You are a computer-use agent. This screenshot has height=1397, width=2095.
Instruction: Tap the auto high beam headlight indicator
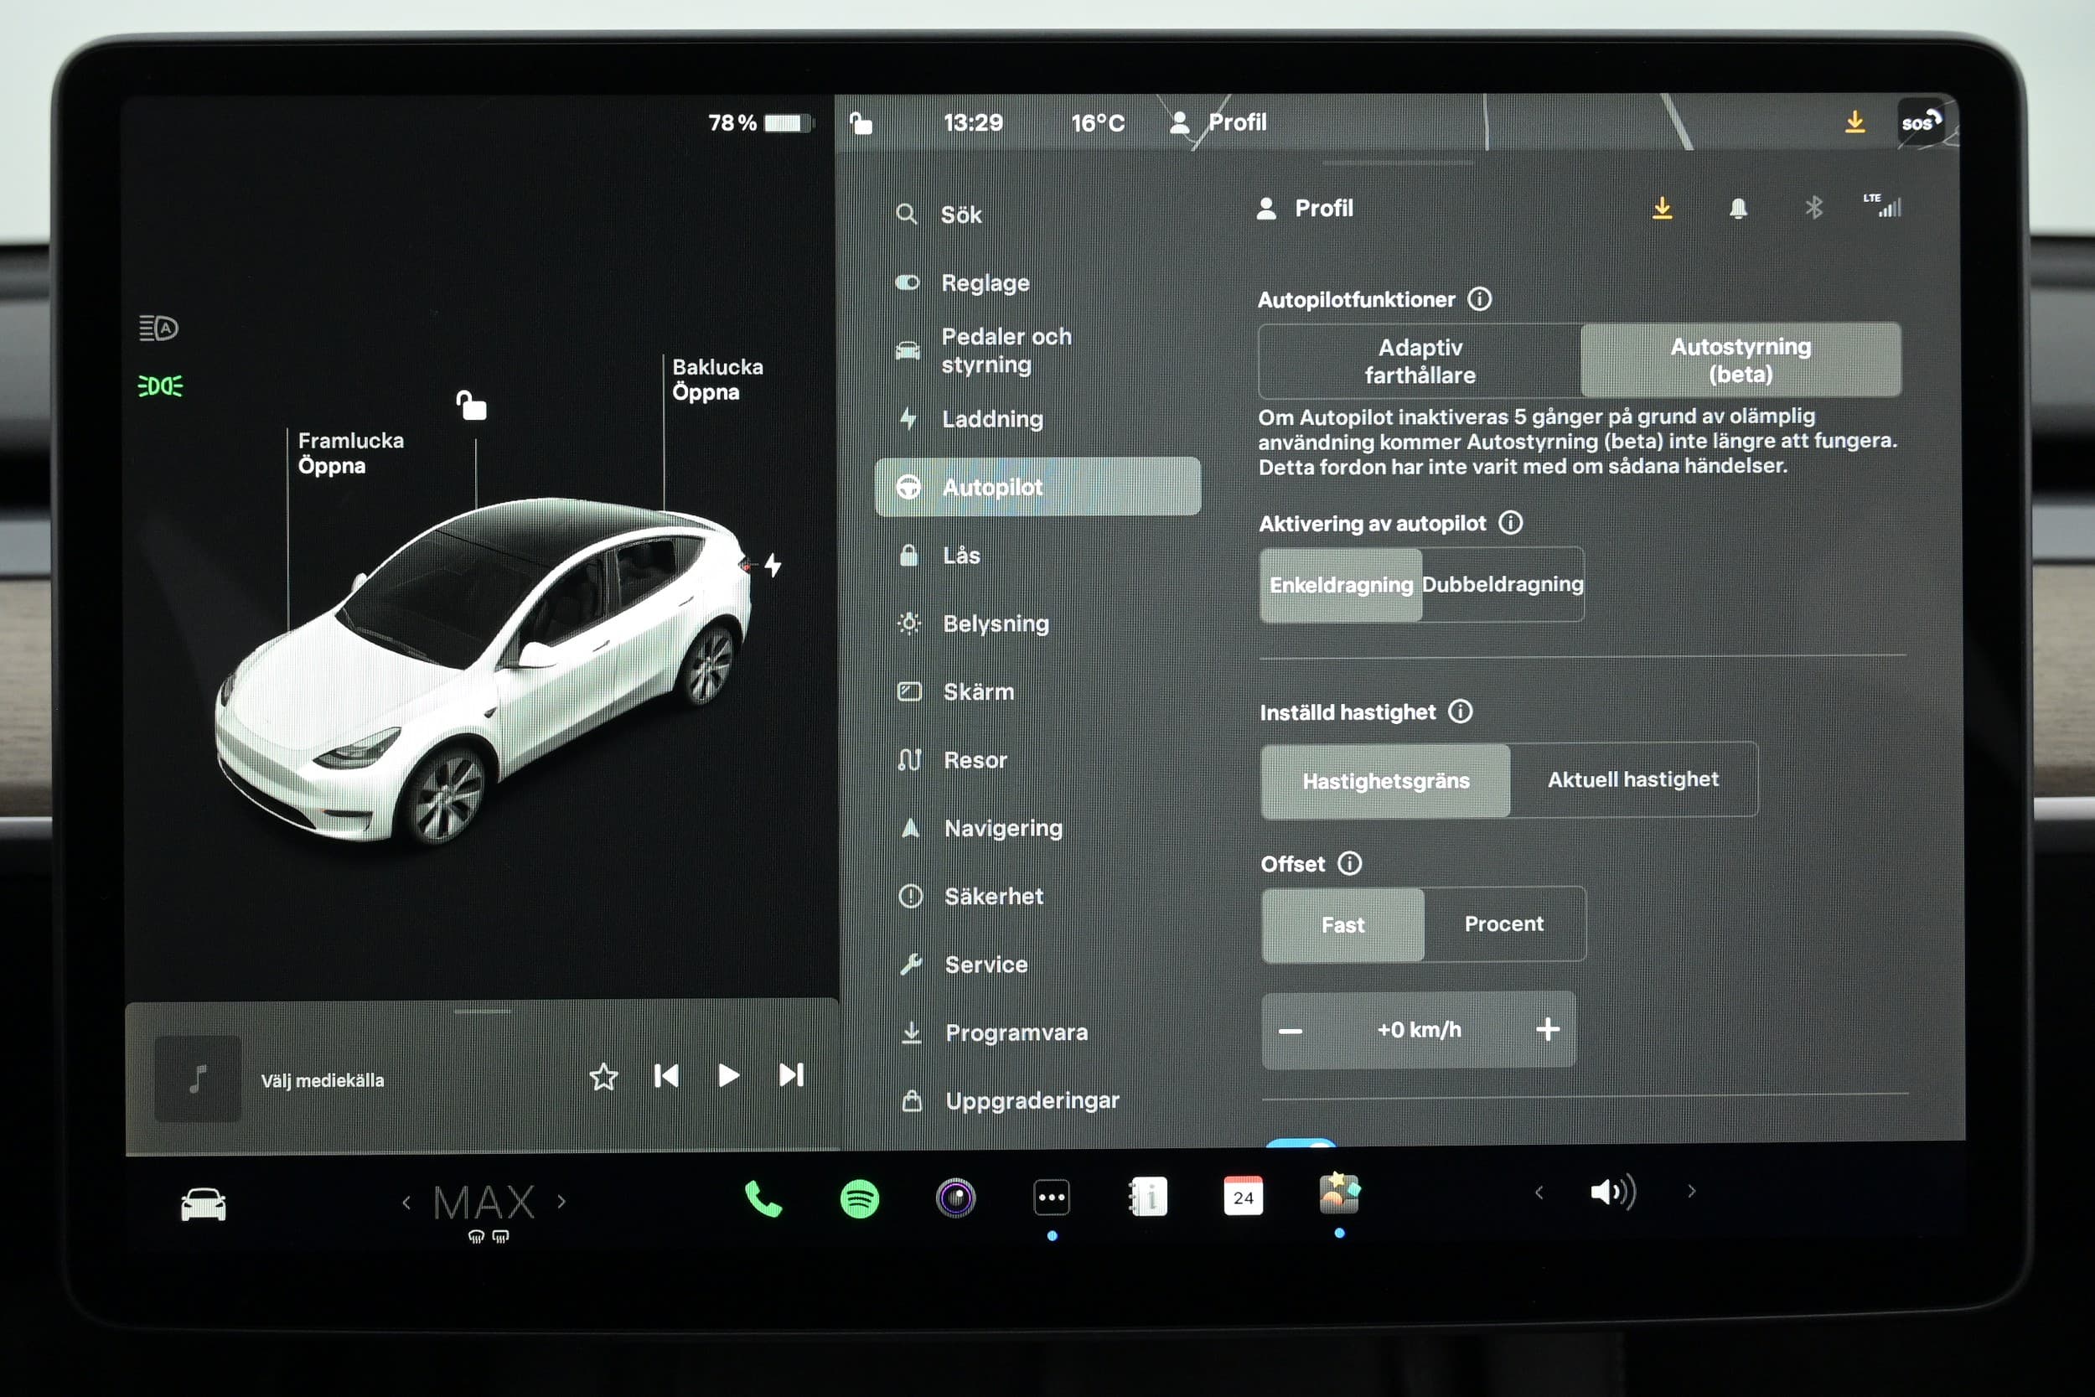point(158,329)
